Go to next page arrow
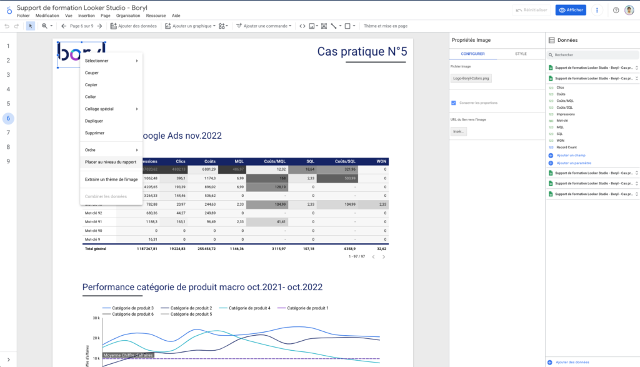This screenshot has width=640, height=367. (x=99, y=26)
